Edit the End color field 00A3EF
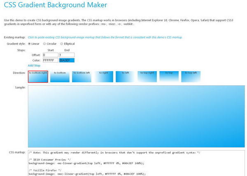Image resolution: width=247 pixels, height=176 pixels. 67,60
